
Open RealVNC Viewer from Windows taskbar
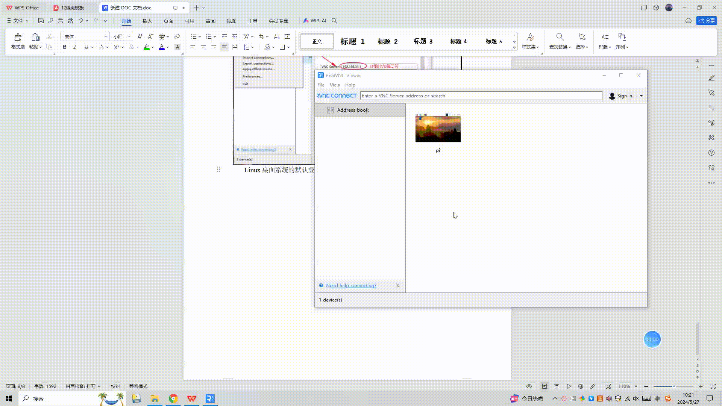(210, 398)
